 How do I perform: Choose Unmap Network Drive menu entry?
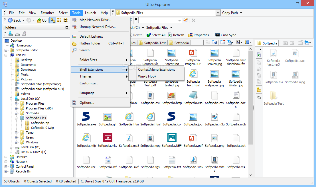coord(100,27)
